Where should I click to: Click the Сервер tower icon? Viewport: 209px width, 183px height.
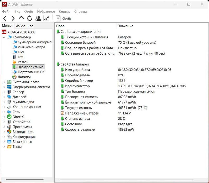(x=9, y=92)
